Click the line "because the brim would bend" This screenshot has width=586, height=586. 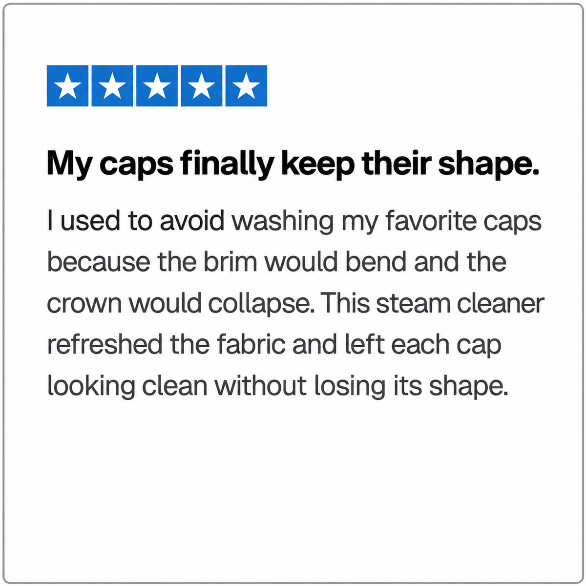(276, 262)
